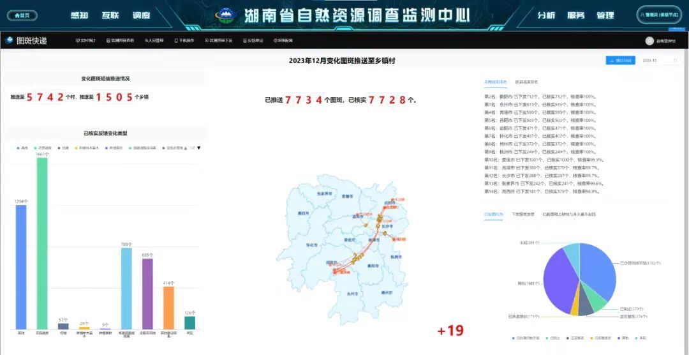Click the 图斑快递 cube logo icon
This screenshot has height=355, width=689.
point(10,40)
